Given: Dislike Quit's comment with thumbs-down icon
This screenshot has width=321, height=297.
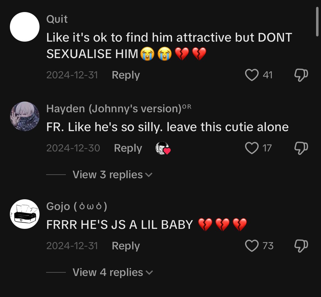Looking at the screenshot, I should [301, 75].
